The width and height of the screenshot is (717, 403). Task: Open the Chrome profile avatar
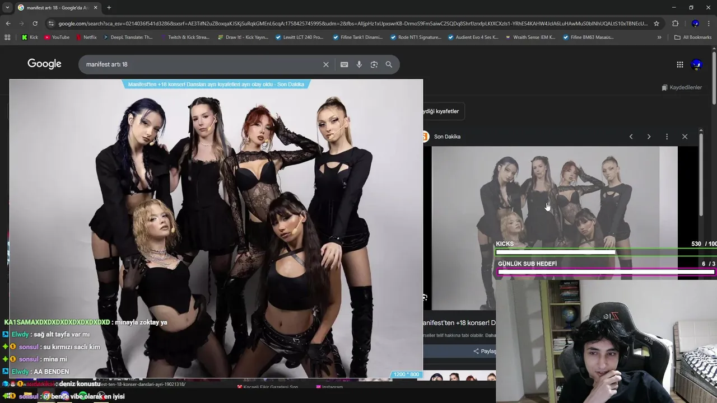[695, 24]
